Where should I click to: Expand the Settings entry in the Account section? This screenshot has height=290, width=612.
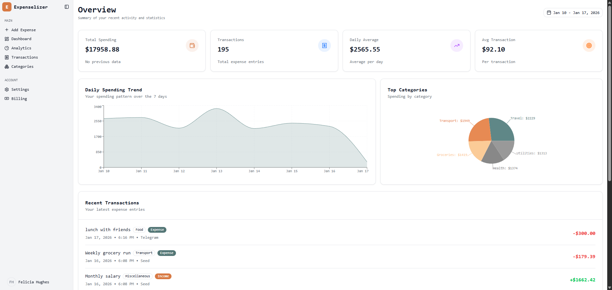(x=20, y=89)
